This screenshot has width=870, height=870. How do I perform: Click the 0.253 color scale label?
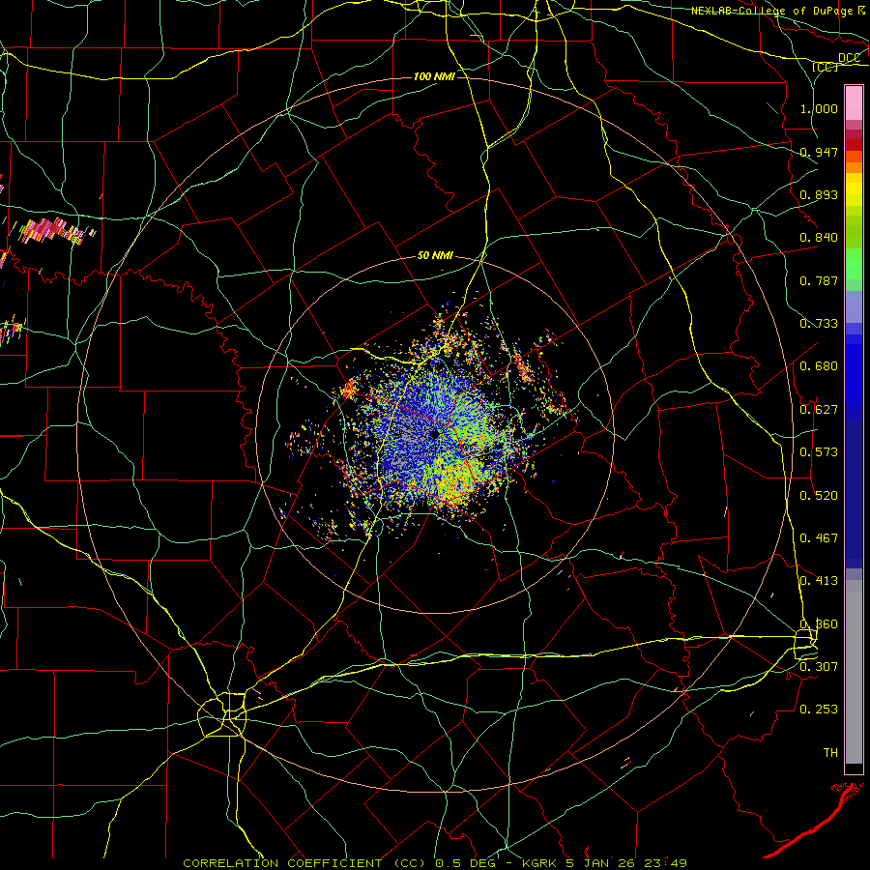point(819,710)
